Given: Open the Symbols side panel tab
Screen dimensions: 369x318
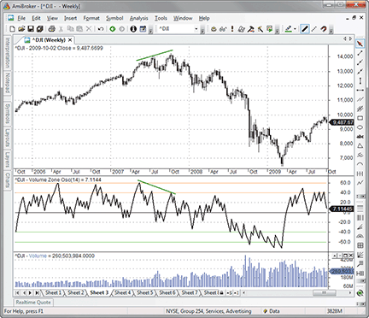Looking at the screenshot, I should [8, 114].
